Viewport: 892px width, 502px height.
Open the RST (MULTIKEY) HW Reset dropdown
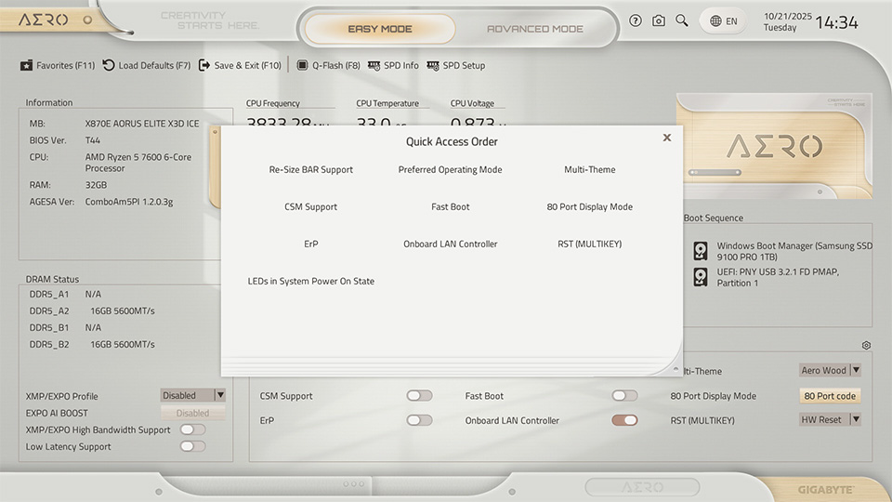click(x=830, y=420)
